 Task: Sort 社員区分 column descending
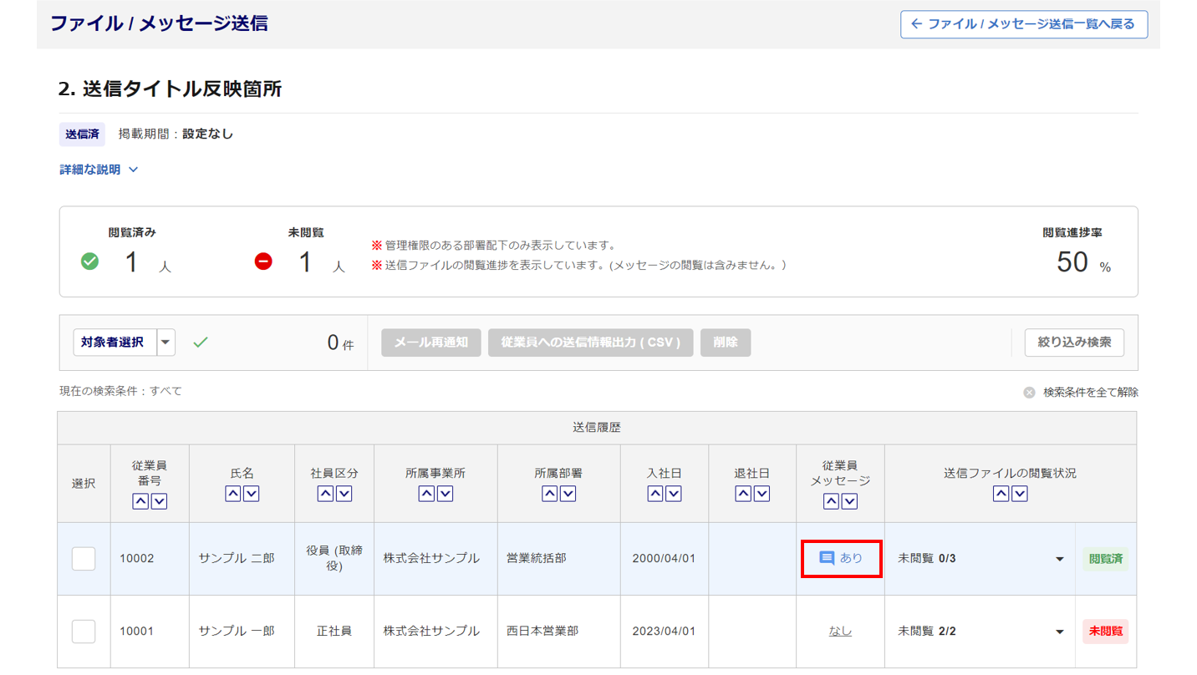[344, 494]
